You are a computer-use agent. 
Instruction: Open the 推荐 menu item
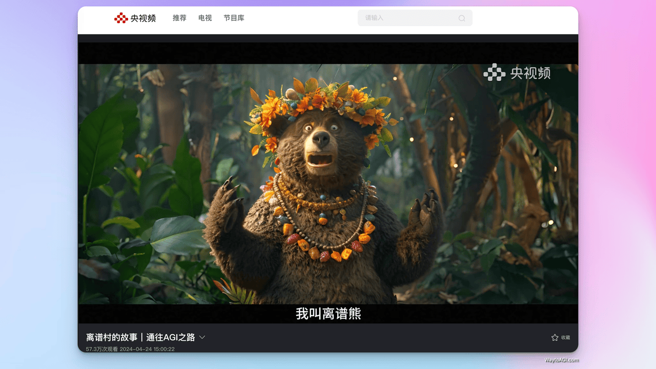(179, 17)
